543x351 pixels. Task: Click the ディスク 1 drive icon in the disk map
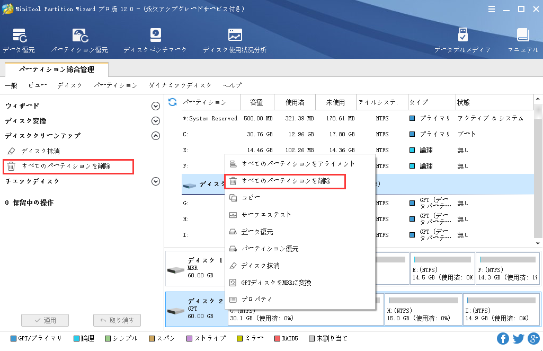click(175, 270)
